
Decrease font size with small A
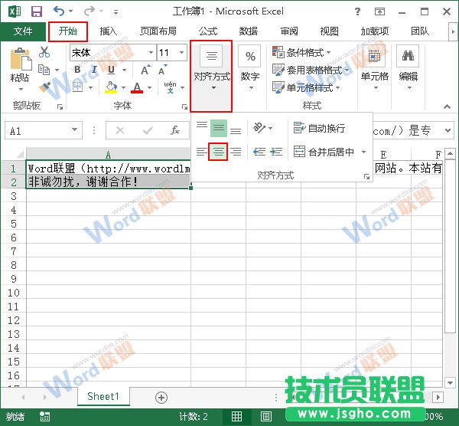pos(162,70)
